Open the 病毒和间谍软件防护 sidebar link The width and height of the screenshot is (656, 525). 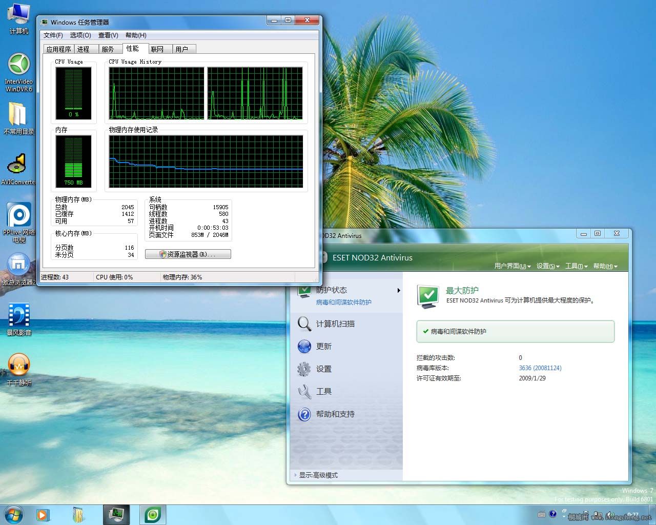point(344,302)
